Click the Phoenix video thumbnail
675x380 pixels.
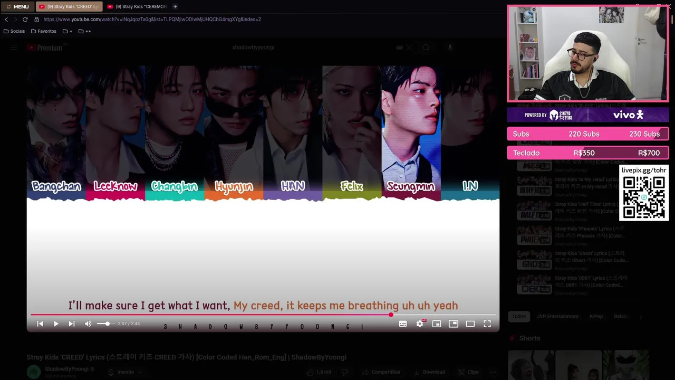click(534, 236)
